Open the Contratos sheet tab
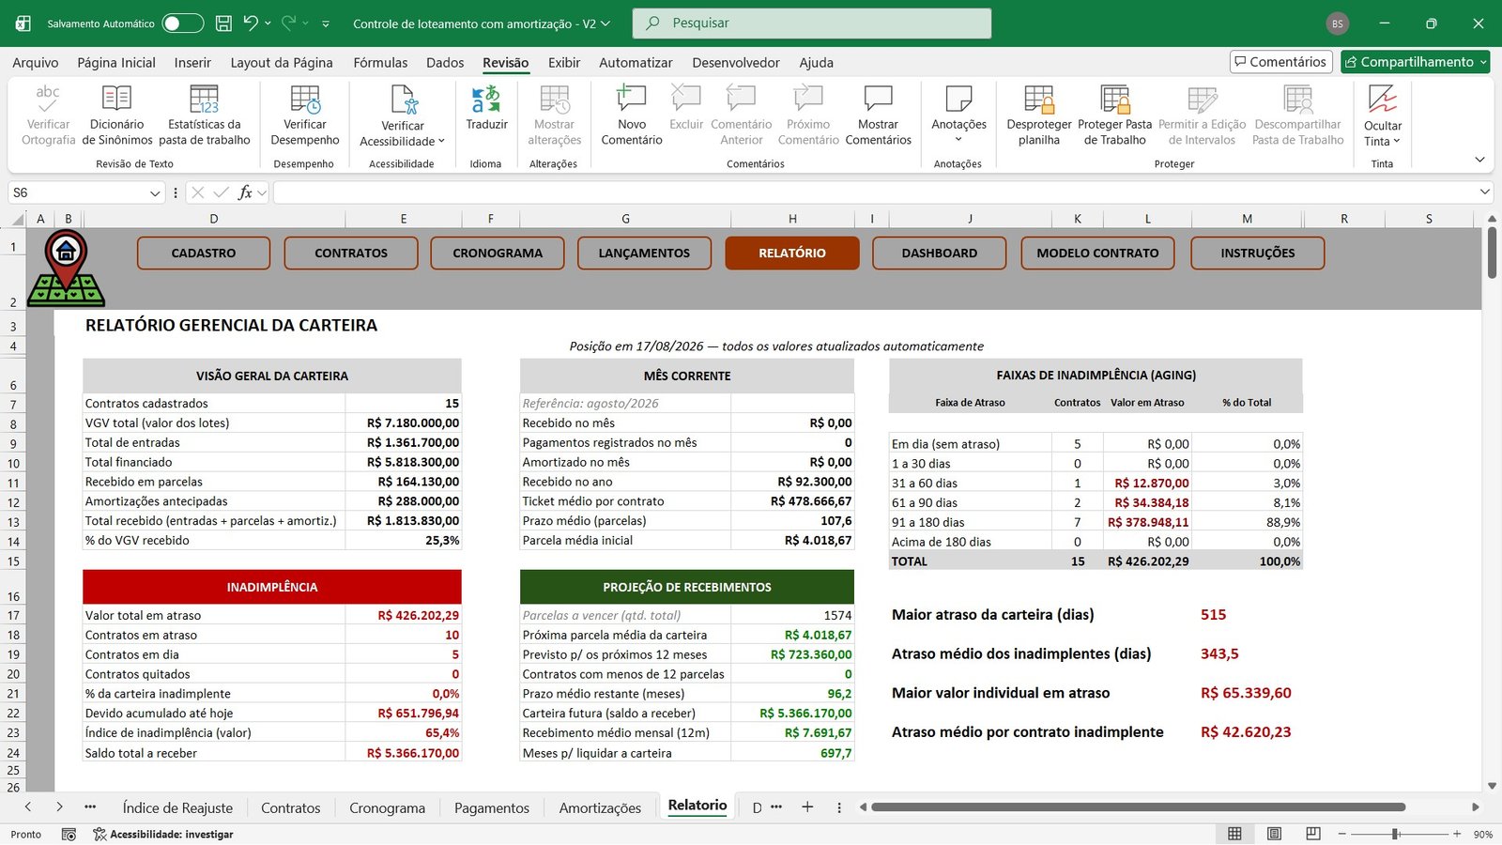This screenshot has width=1502, height=845. click(290, 807)
